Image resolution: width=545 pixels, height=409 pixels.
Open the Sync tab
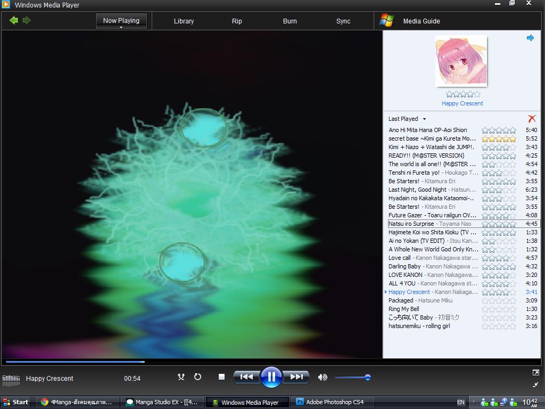343,21
